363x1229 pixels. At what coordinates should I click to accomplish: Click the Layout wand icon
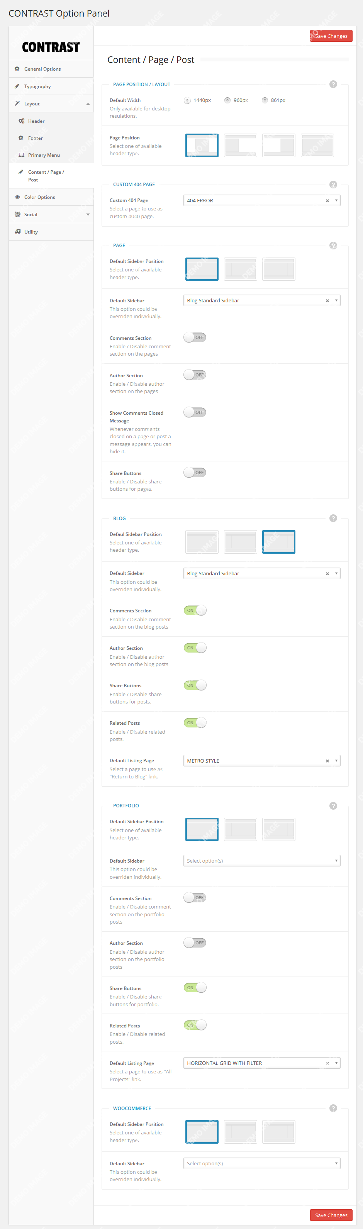[x=17, y=103]
